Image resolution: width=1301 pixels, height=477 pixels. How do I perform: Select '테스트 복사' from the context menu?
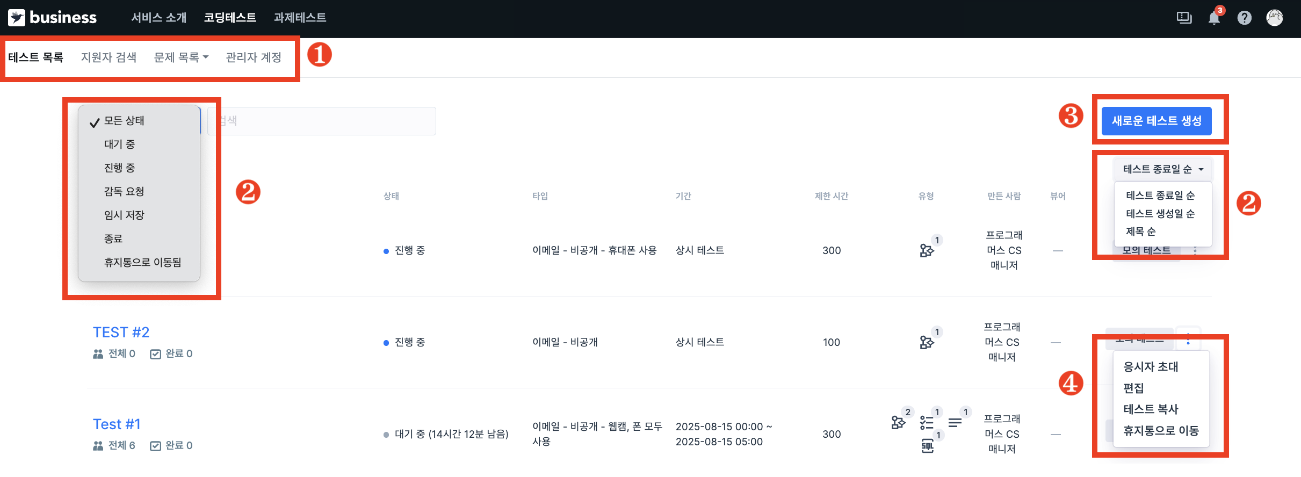1151,409
